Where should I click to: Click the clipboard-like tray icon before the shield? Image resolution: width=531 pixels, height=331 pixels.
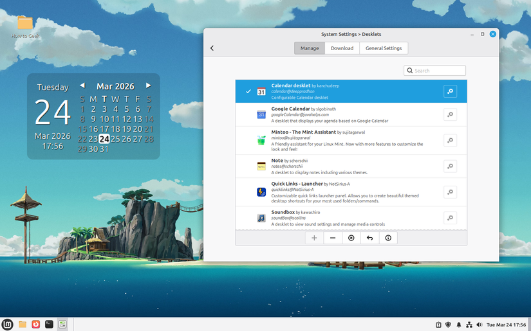click(438, 325)
